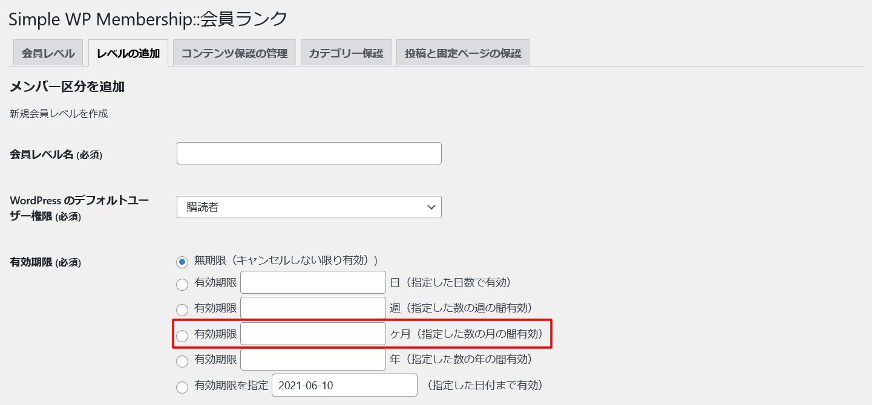Select expiration in weeks radio button
The width and height of the screenshot is (872, 405).
pyautogui.click(x=182, y=308)
